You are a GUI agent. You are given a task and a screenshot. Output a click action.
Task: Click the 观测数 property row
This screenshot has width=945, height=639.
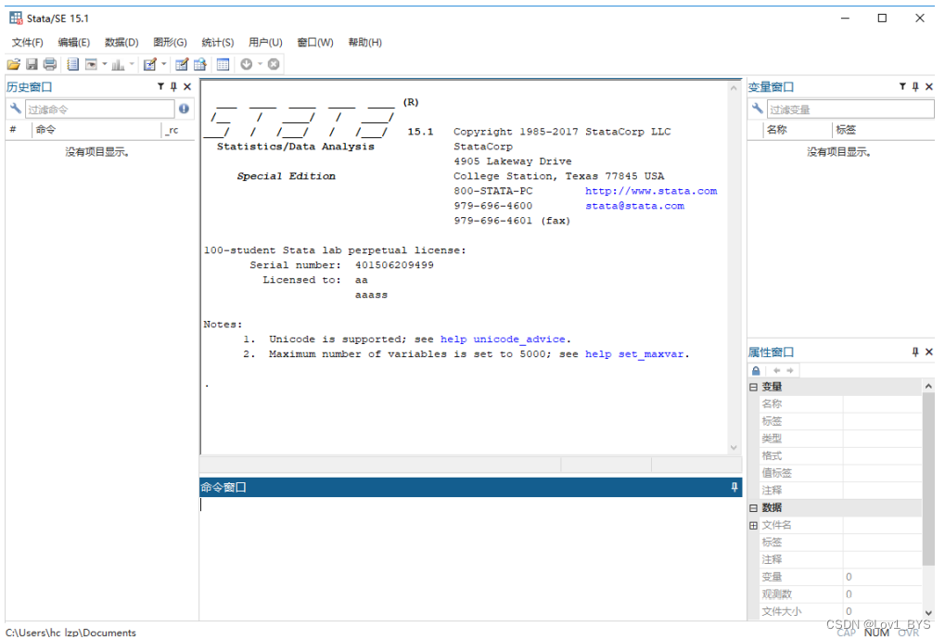point(841,595)
